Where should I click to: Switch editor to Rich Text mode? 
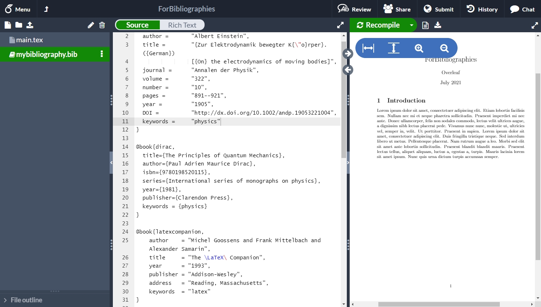[x=182, y=25]
